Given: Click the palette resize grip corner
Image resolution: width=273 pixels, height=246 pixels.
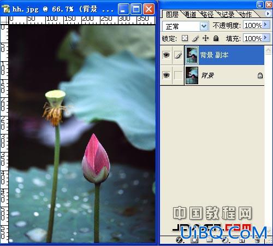Looking at the screenshot, I should point(269,241).
